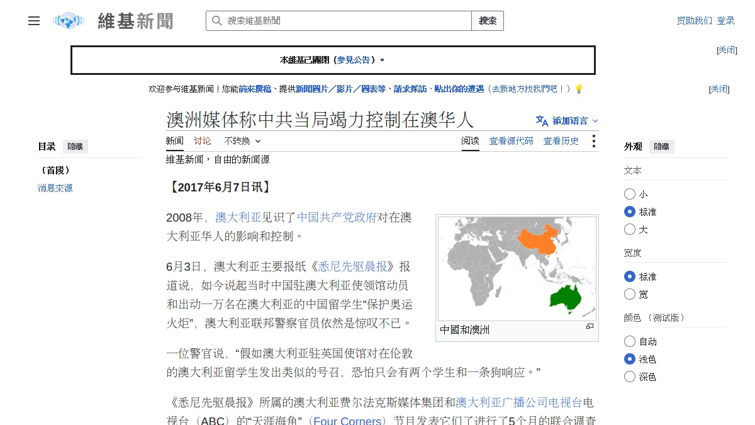Switch to the 讨论 tab
Image resolution: width=755 pixels, height=425 pixels.
coord(203,141)
